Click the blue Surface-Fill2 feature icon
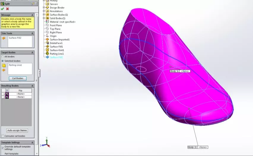Image resolution: width=253 pixels, height=156 pixels. [x=47, y=57]
